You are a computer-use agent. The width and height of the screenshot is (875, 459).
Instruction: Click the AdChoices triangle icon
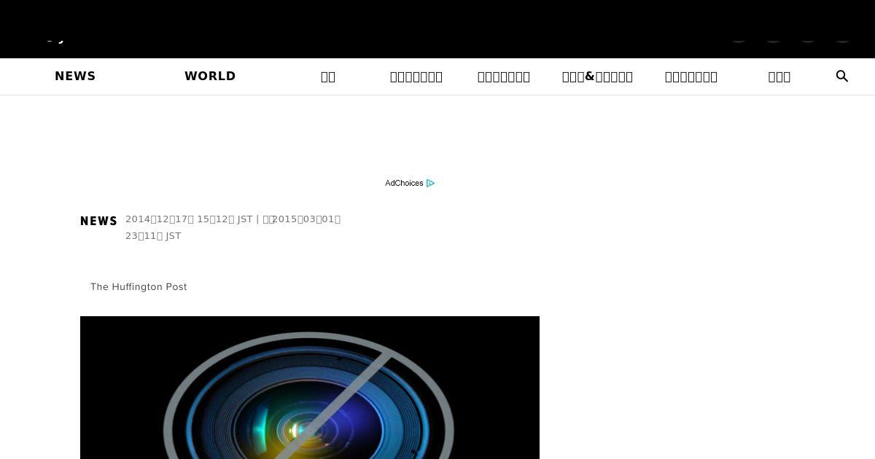click(430, 184)
